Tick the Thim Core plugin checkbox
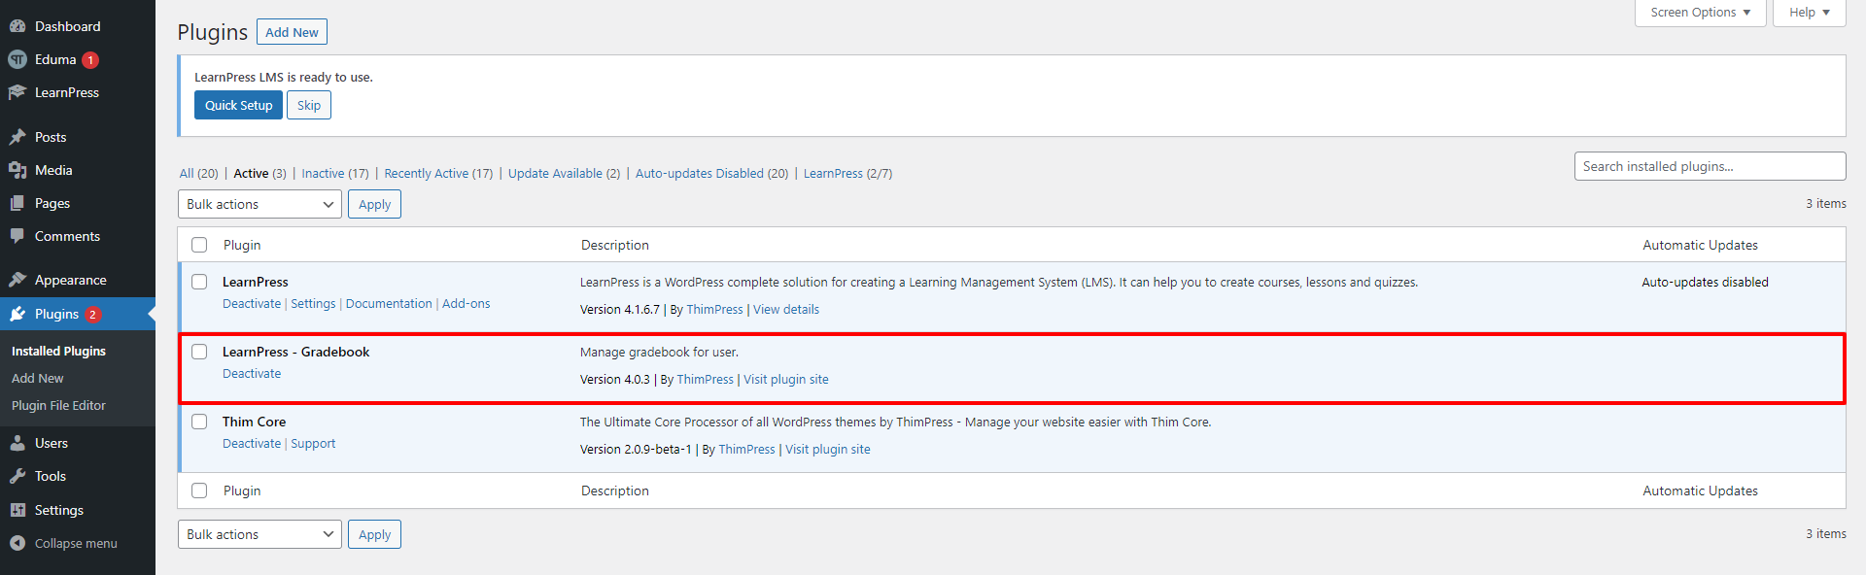This screenshot has height=575, width=1866. click(x=199, y=422)
